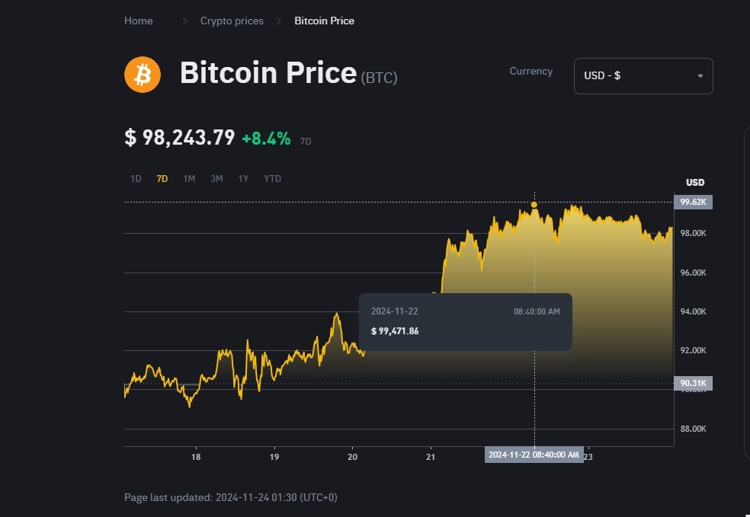Click the peak marker dot on the chart

(534, 204)
